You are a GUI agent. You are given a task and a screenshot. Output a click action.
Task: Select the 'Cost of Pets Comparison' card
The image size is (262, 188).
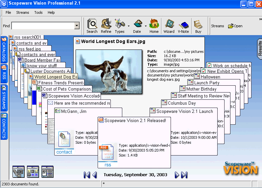click(x=64, y=89)
